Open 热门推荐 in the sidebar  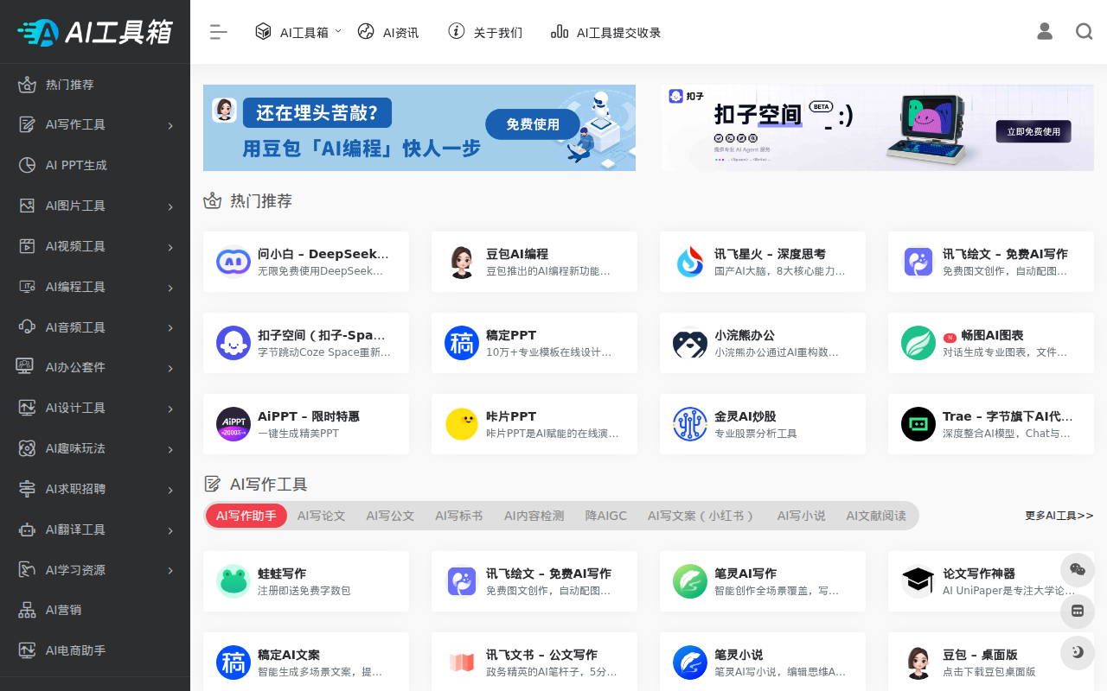(95, 85)
